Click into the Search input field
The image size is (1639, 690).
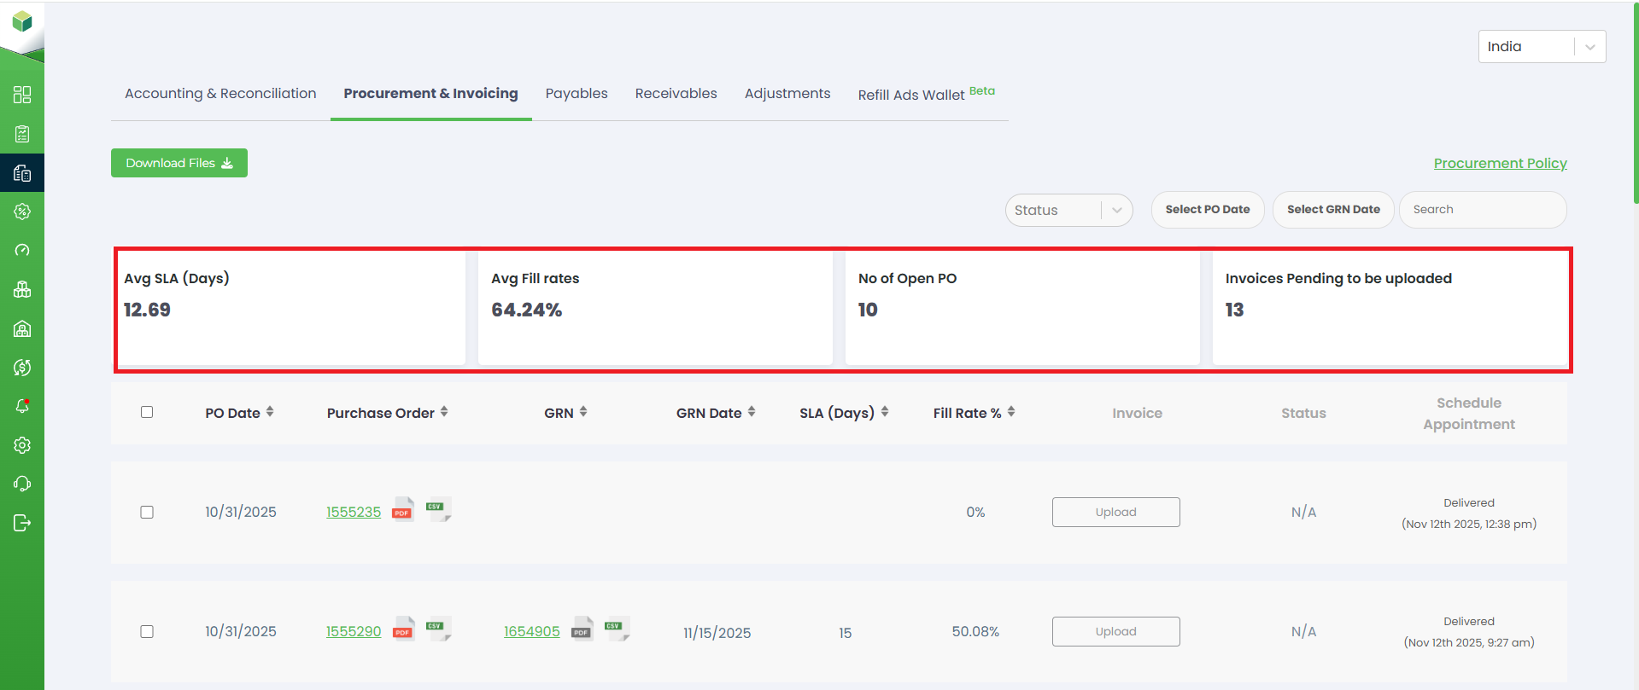pyautogui.click(x=1482, y=210)
